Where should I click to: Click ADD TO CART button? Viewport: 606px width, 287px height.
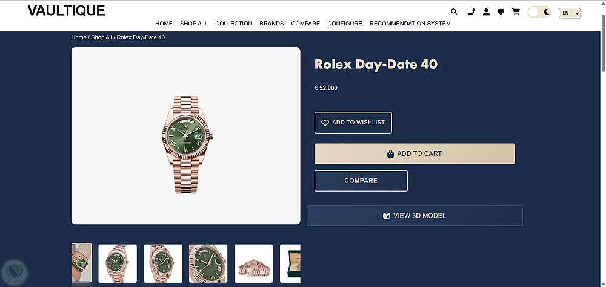pos(415,153)
